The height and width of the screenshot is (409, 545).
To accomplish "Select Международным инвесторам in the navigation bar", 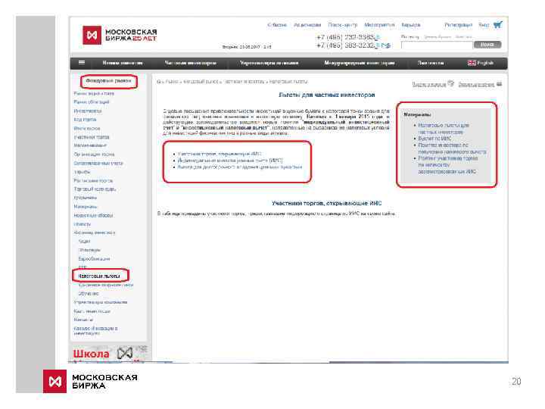I will [x=360, y=63].
